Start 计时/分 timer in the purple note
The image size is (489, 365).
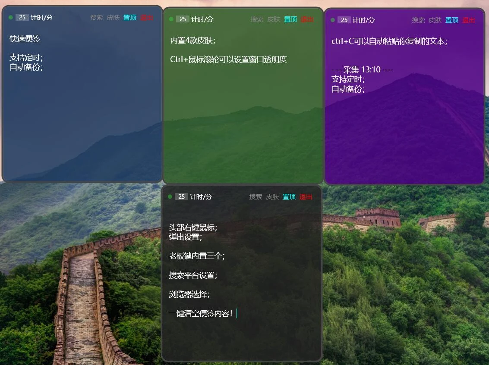point(364,20)
